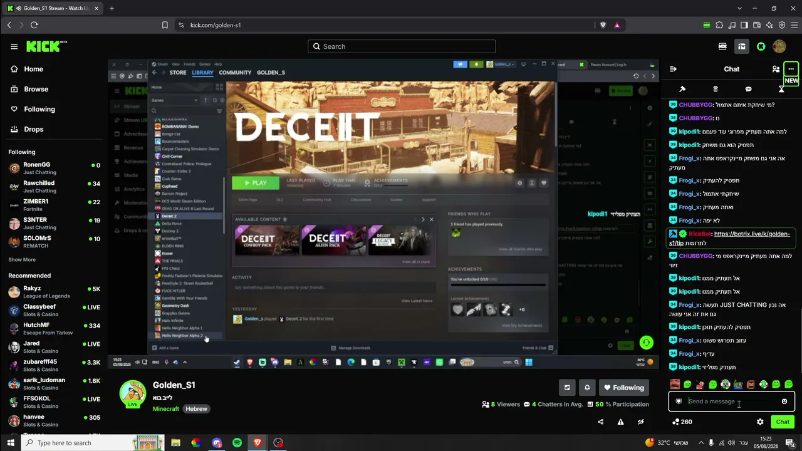802x451 pixels.
Task: Open the Kick hamburger menu
Action: (x=14, y=46)
